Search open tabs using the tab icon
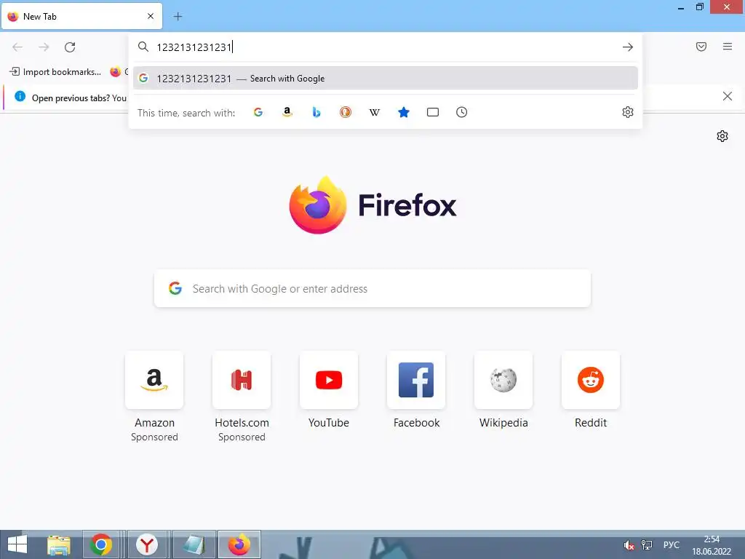Screen dimensions: 745x559 click(432, 112)
